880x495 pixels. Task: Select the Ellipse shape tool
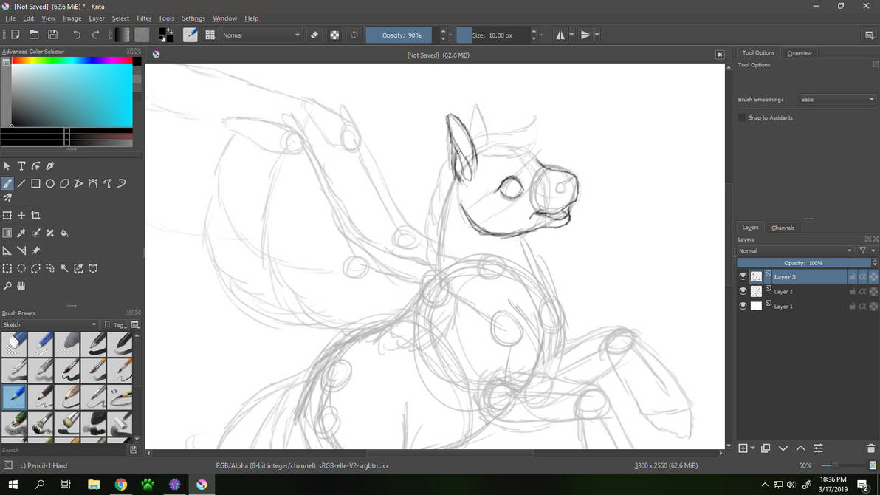(50, 184)
